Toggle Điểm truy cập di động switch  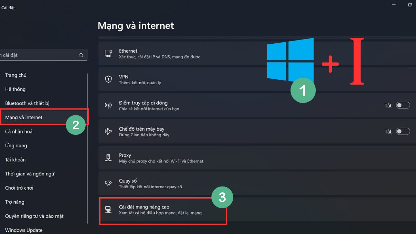pos(403,105)
